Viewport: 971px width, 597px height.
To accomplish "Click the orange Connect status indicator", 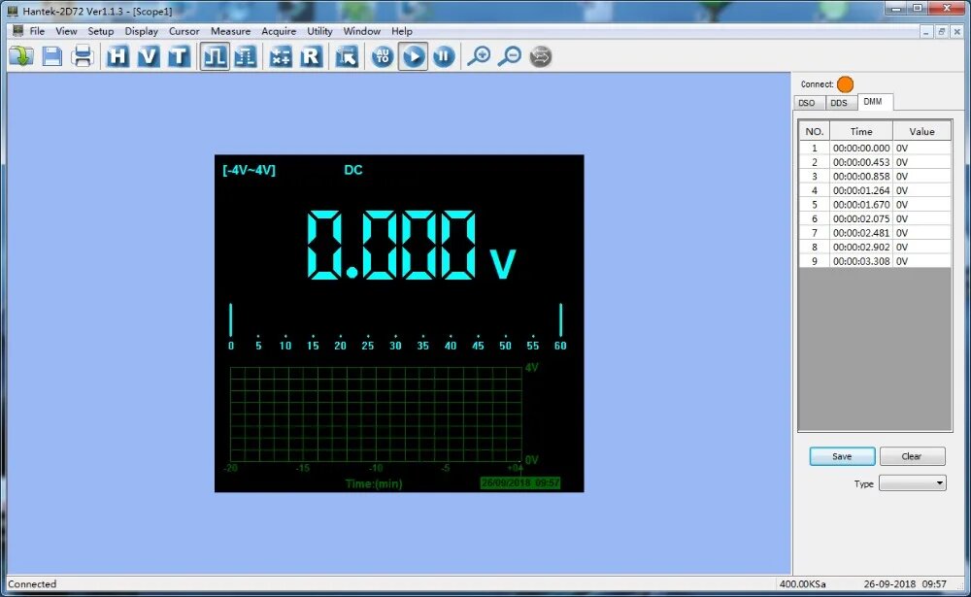I will pos(846,84).
